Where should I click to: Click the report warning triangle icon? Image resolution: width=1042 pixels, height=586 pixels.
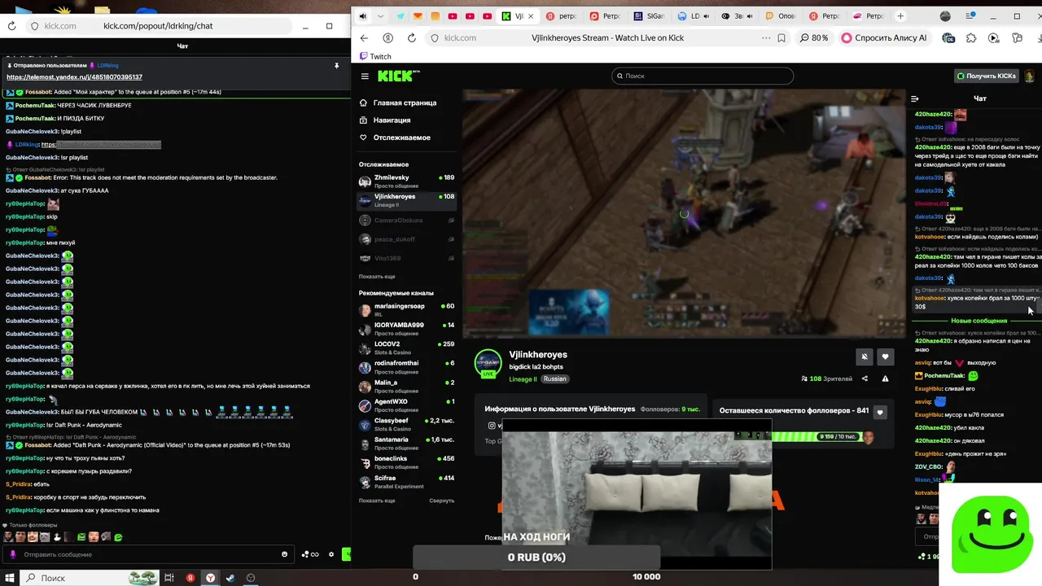coord(885,378)
